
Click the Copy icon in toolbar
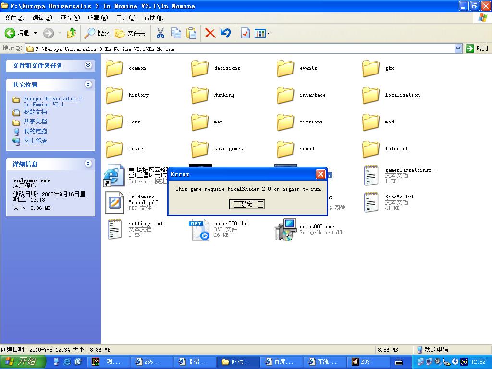coord(176,33)
